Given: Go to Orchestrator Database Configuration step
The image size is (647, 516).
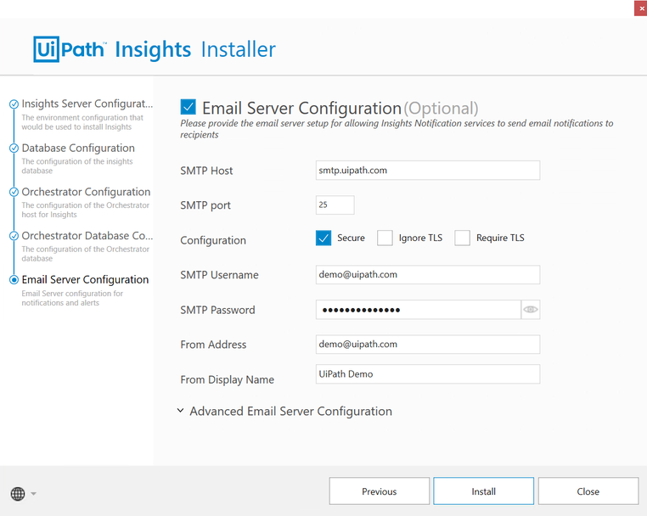Looking at the screenshot, I should point(87,236).
